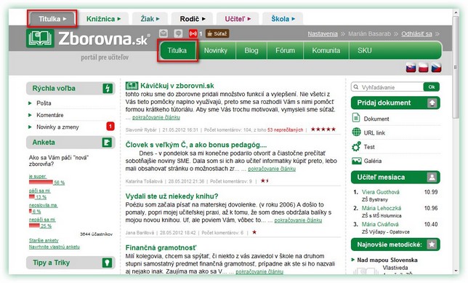Open the Navrhnite vlastnú anketu link
The height and width of the screenshot is (283, 468).
coord(55,247)
